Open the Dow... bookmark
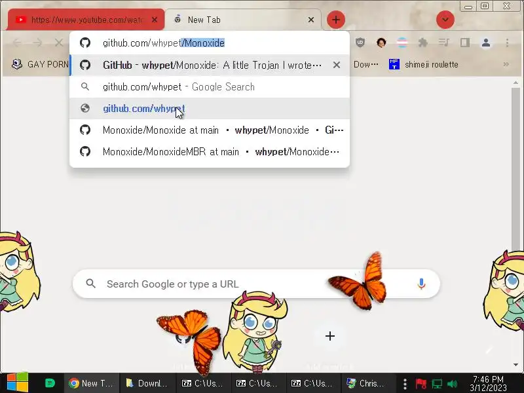 click(365, 64)
